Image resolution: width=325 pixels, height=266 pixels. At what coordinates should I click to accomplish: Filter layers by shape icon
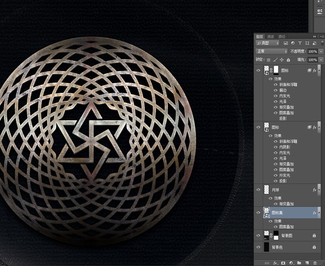click(307, 43)
